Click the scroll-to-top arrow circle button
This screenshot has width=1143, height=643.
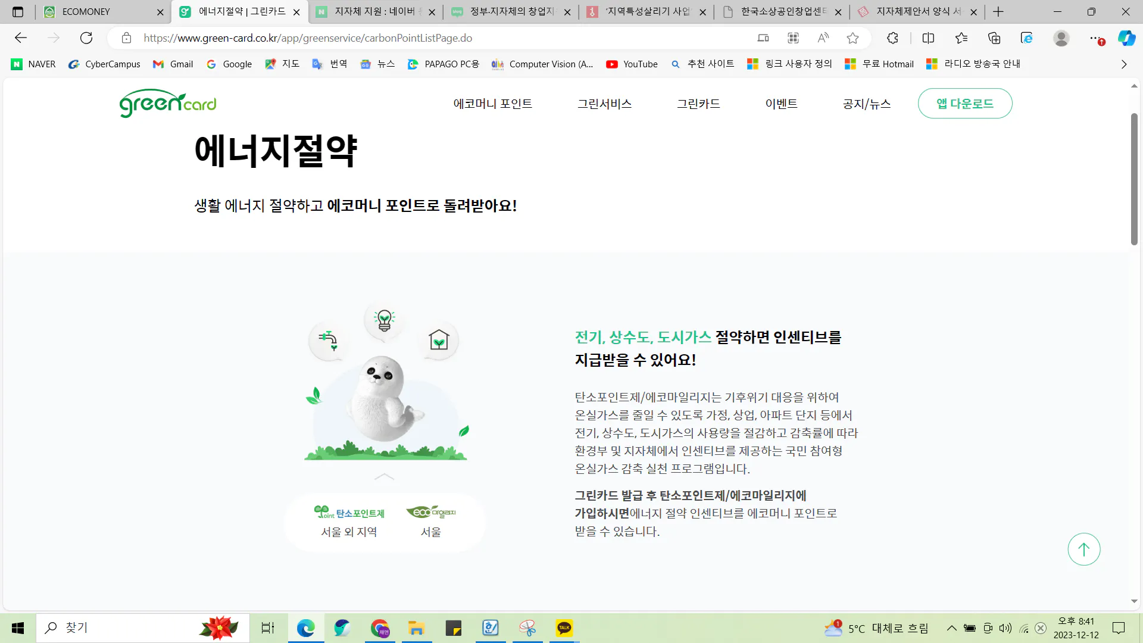pyautogui.click(x=1083, y=549)
